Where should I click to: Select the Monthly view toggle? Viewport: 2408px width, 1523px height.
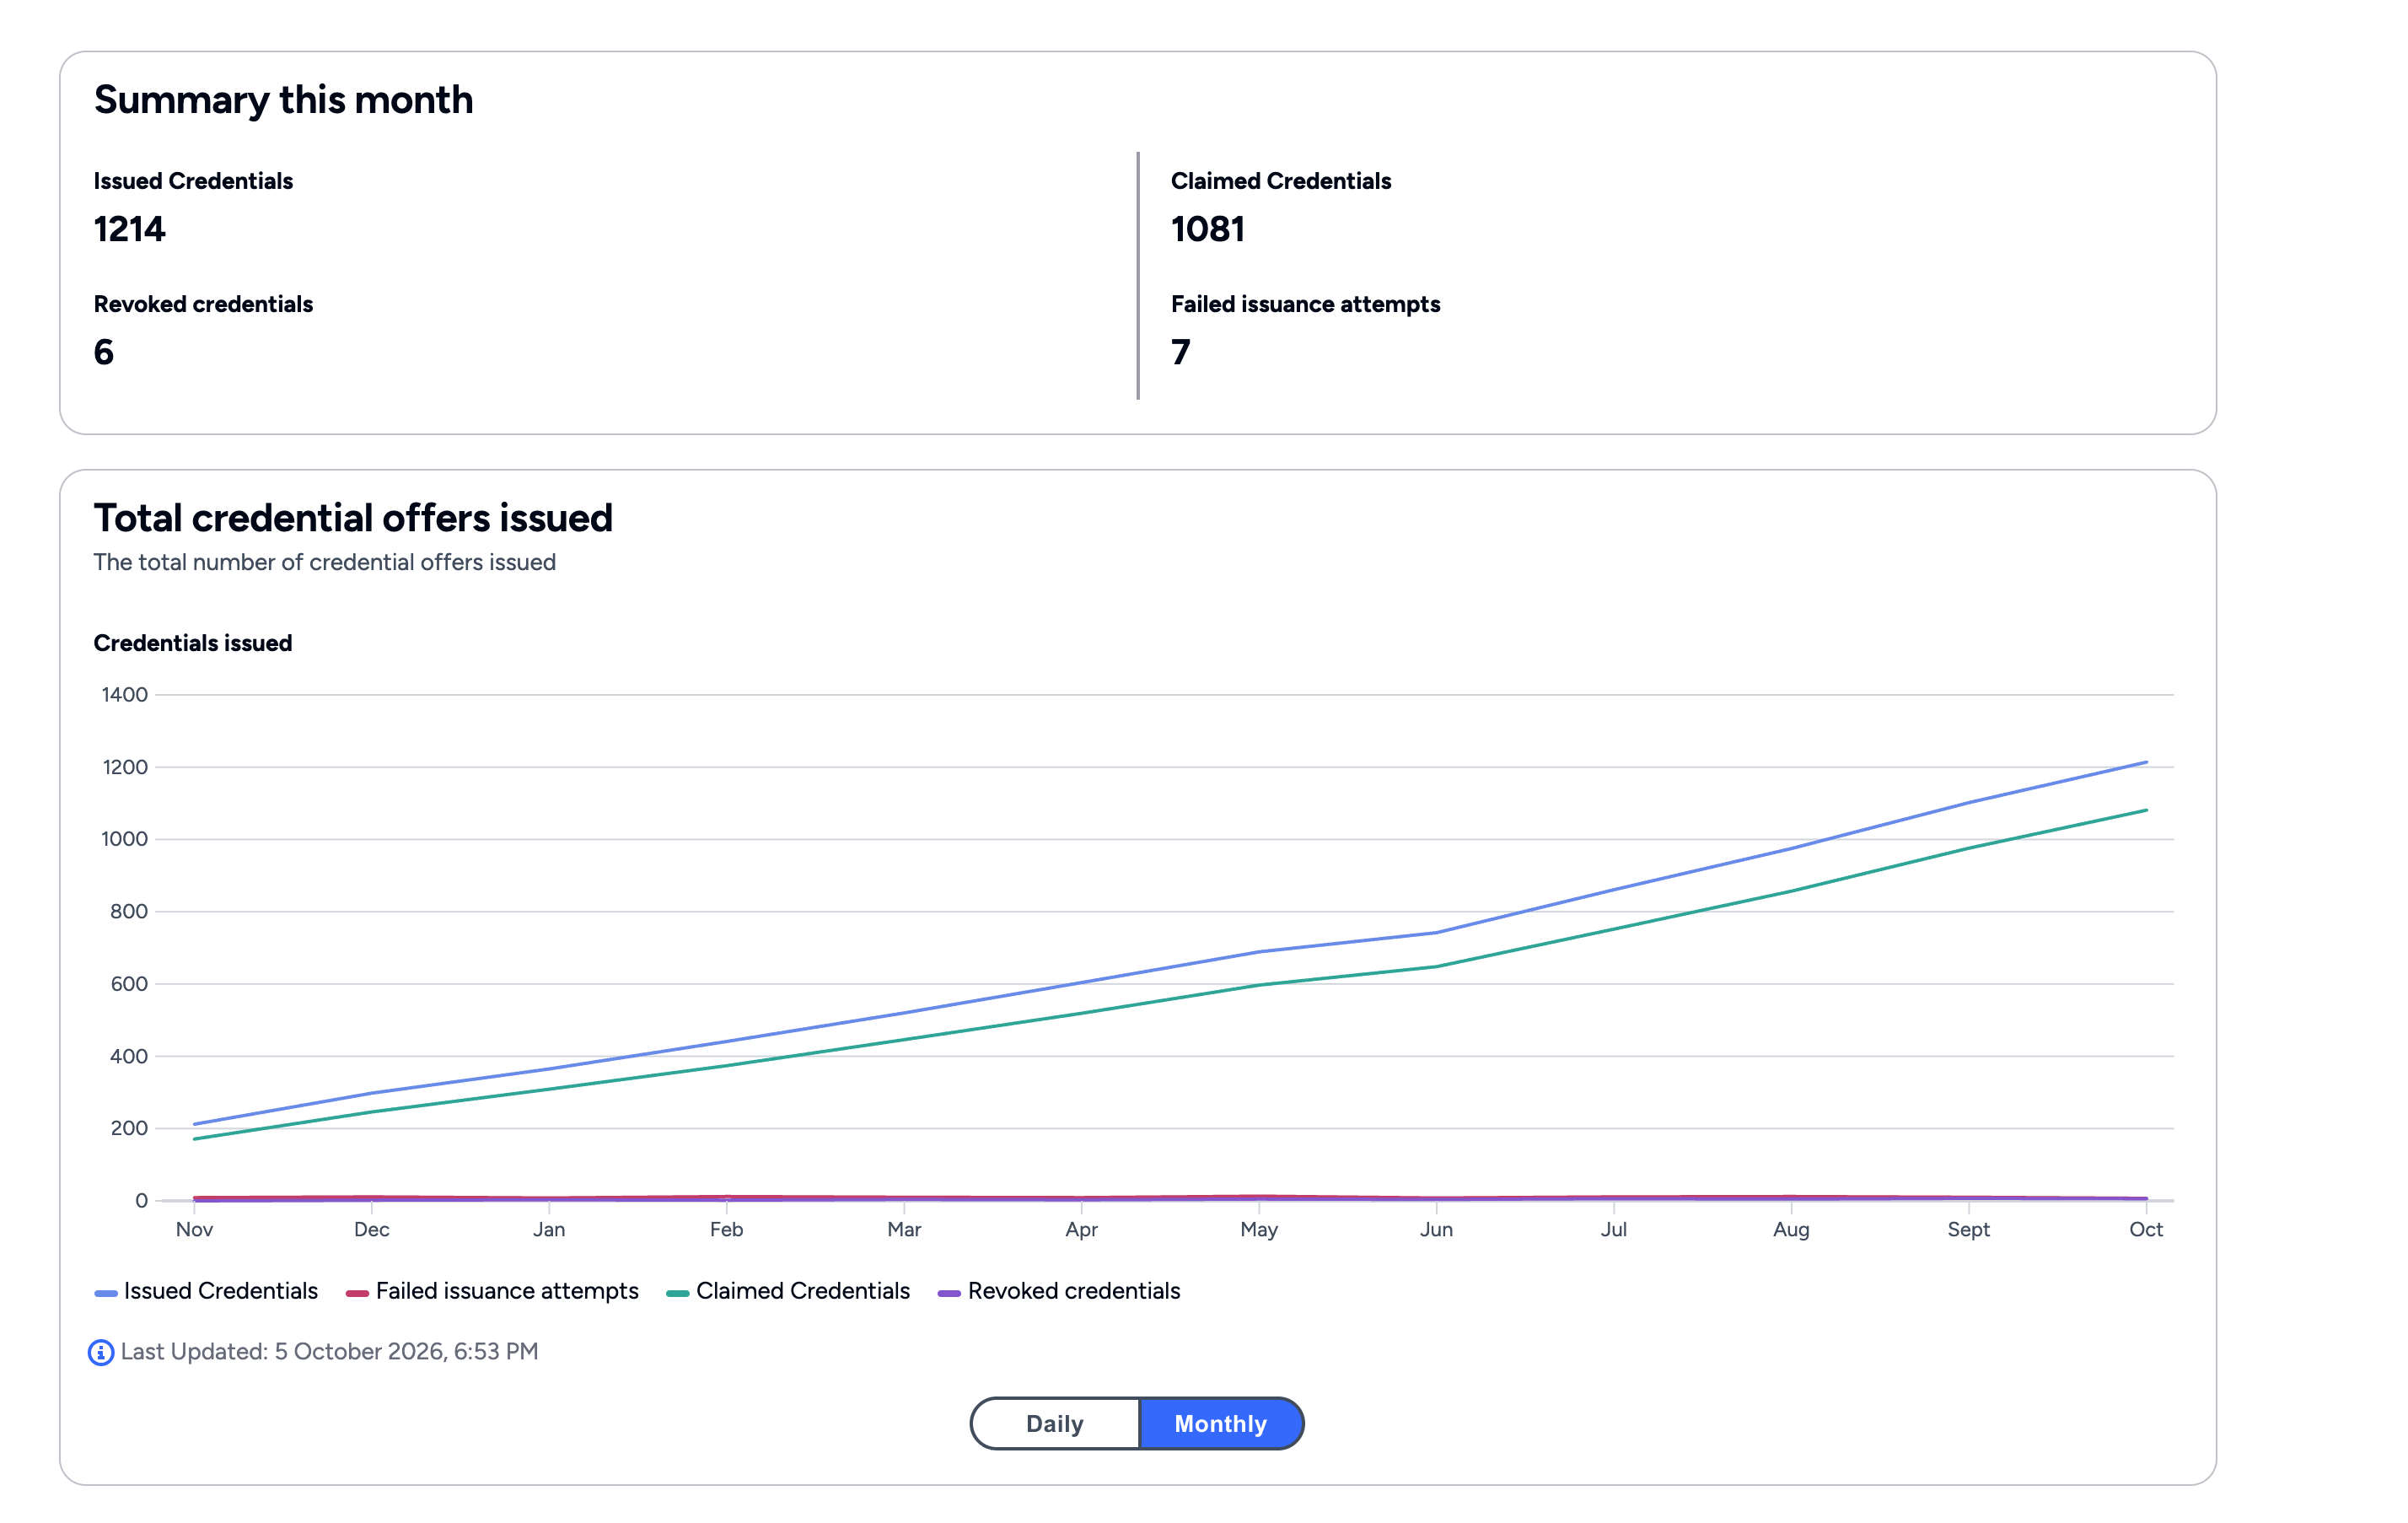pyautogui.click(x=1221, y=1423)
